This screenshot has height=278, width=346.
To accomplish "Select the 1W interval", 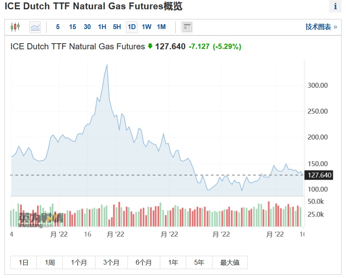I will (x=146, y=27).
